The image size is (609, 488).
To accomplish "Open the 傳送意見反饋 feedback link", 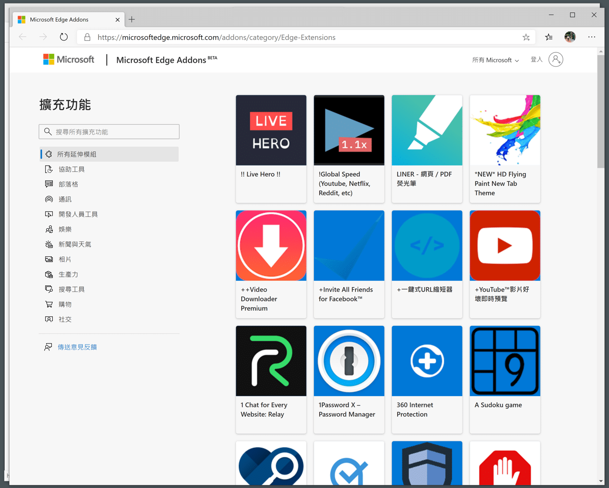I will (77, 347).
